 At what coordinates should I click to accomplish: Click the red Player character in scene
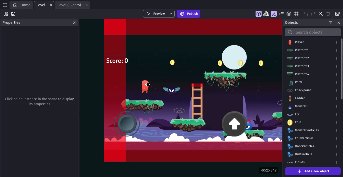[x=145, y=86]
